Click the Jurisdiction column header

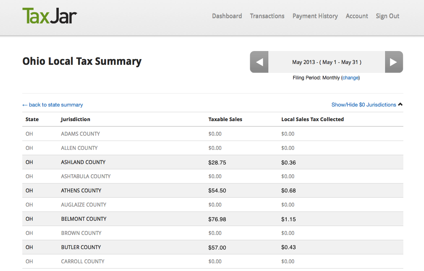tap(75, 119)
